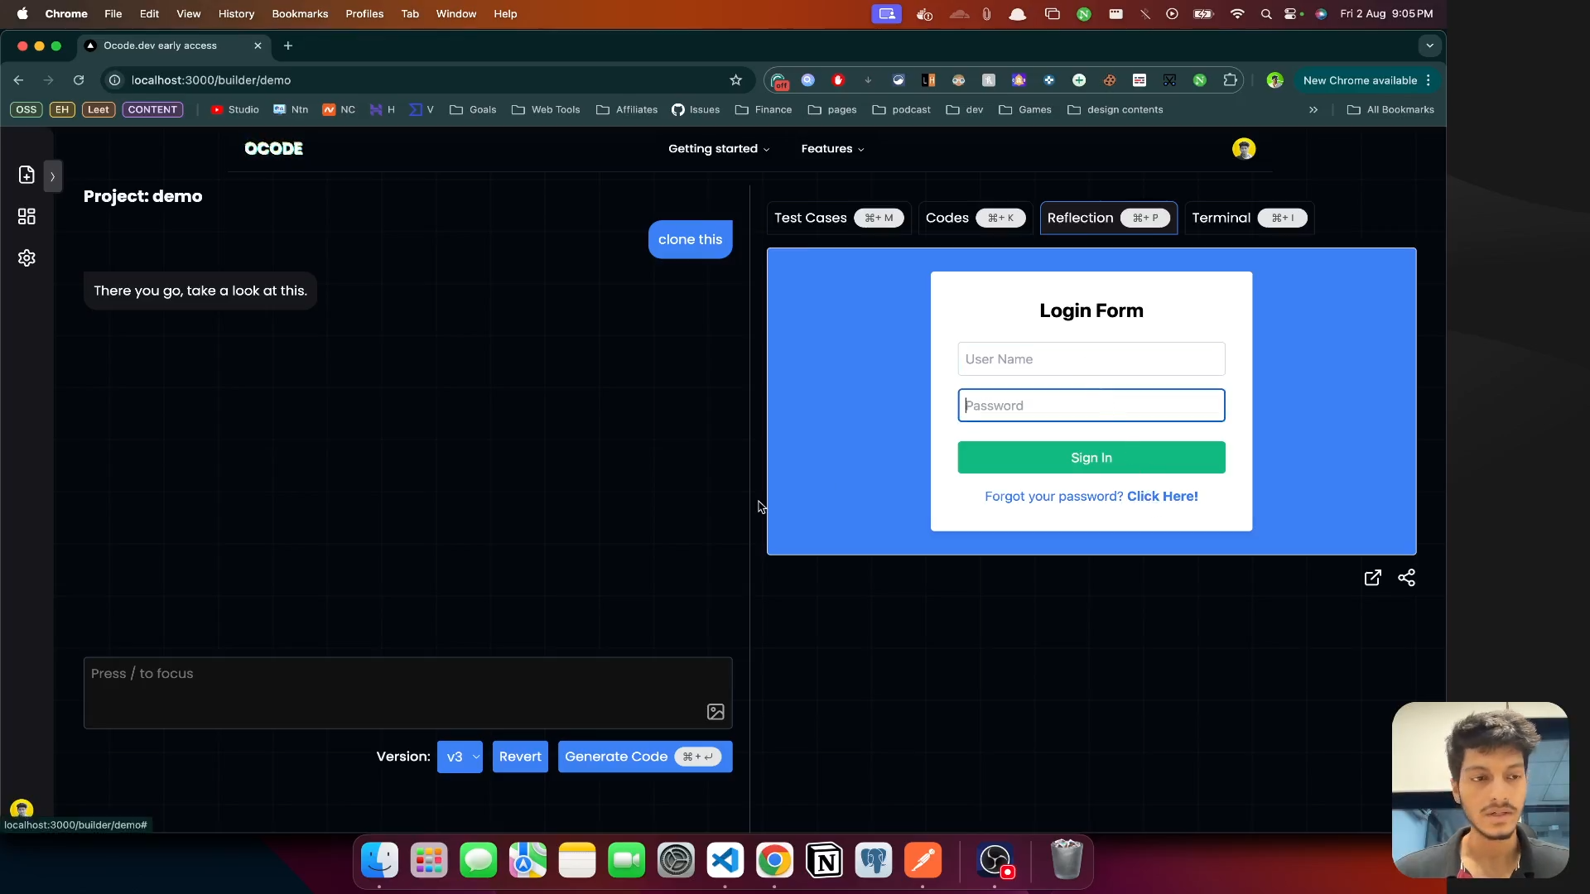The width and height of the screenshot is (1590, 894).
Task: Select version v3 dropdown
Action: [460, 757]
